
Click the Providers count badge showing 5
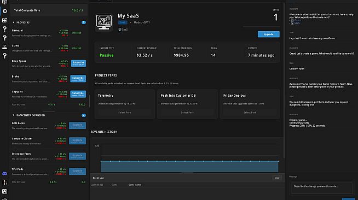(84, 22)
